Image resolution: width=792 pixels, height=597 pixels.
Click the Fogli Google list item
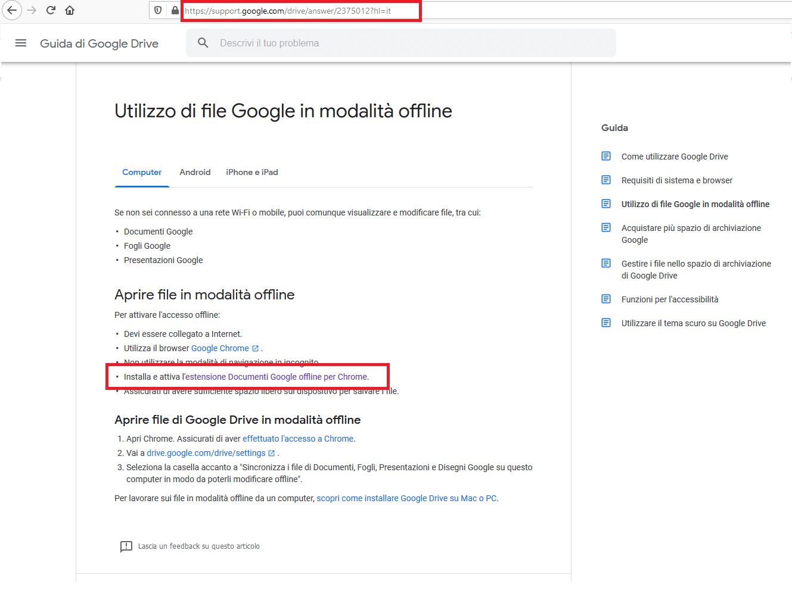point(147,246)
